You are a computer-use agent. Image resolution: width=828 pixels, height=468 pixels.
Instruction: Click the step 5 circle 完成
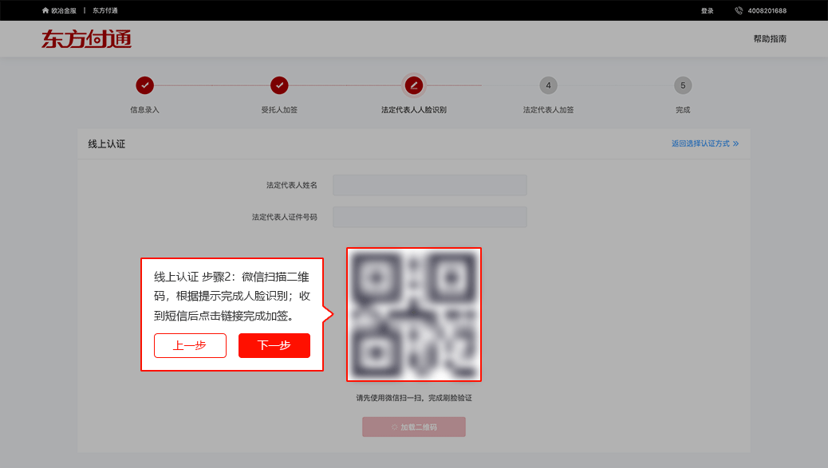682,85
